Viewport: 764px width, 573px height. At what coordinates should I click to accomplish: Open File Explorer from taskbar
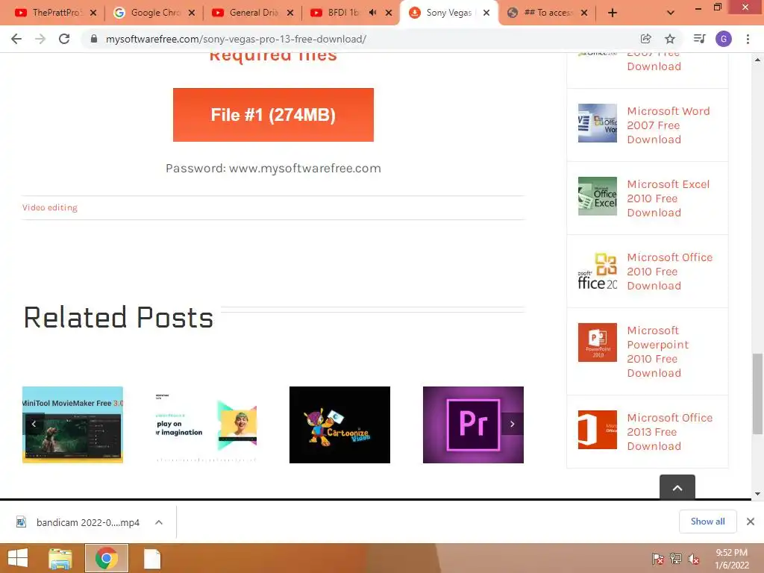tap(60, 558)
